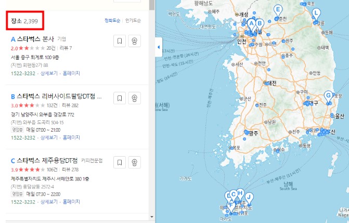Click the 대전 city label on the map

(272, 83)
